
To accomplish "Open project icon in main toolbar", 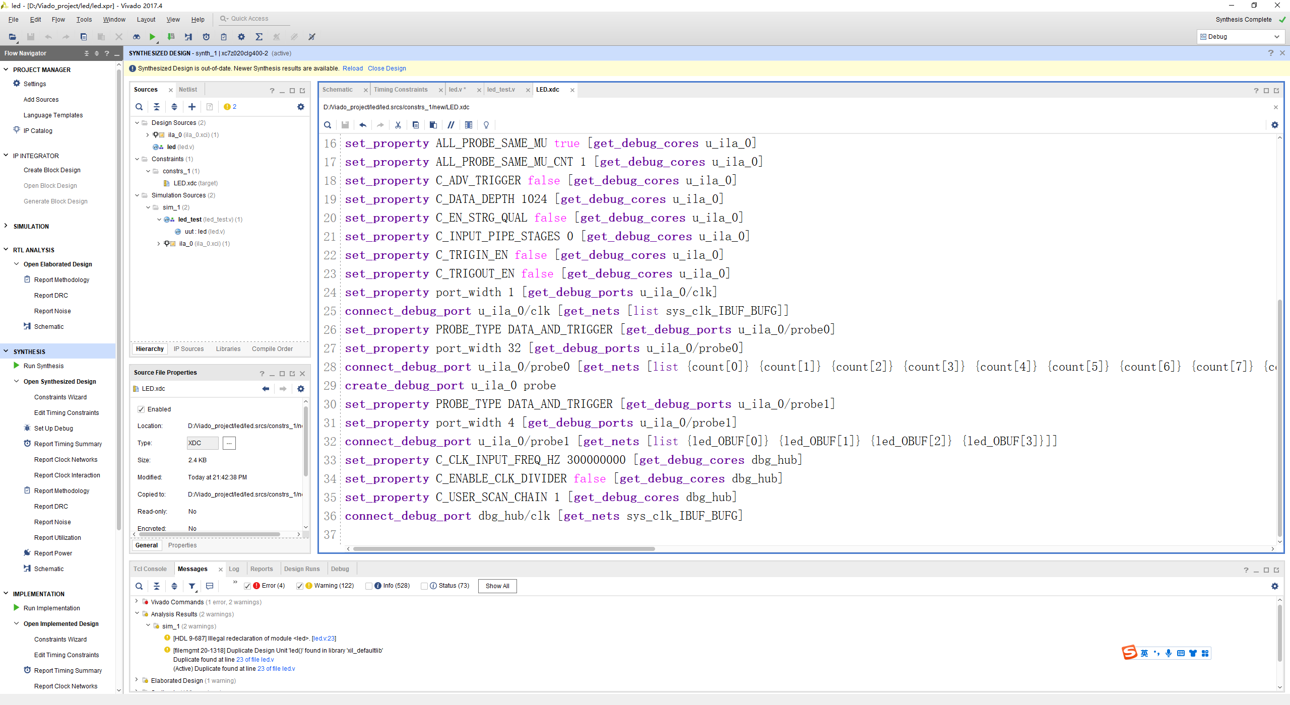I will pos(13,37).
